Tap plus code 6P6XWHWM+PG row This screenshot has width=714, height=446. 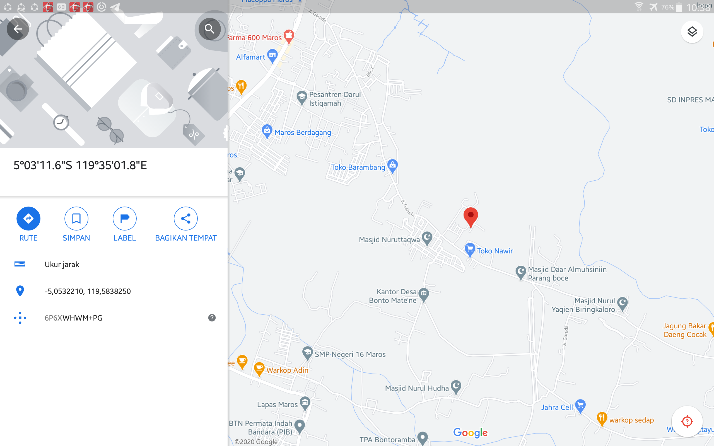point(114,318)
